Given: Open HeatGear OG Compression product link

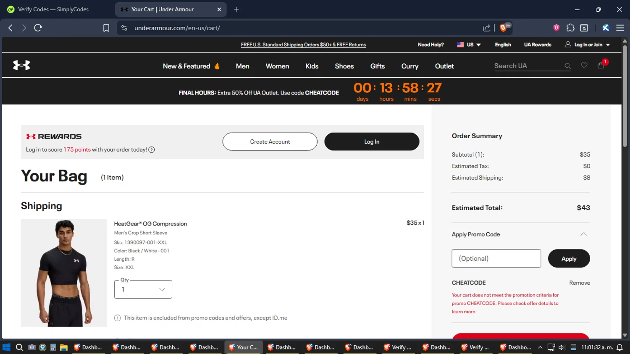Looking at the screenshot, I should pyautogui.click(x=150, y=224).
